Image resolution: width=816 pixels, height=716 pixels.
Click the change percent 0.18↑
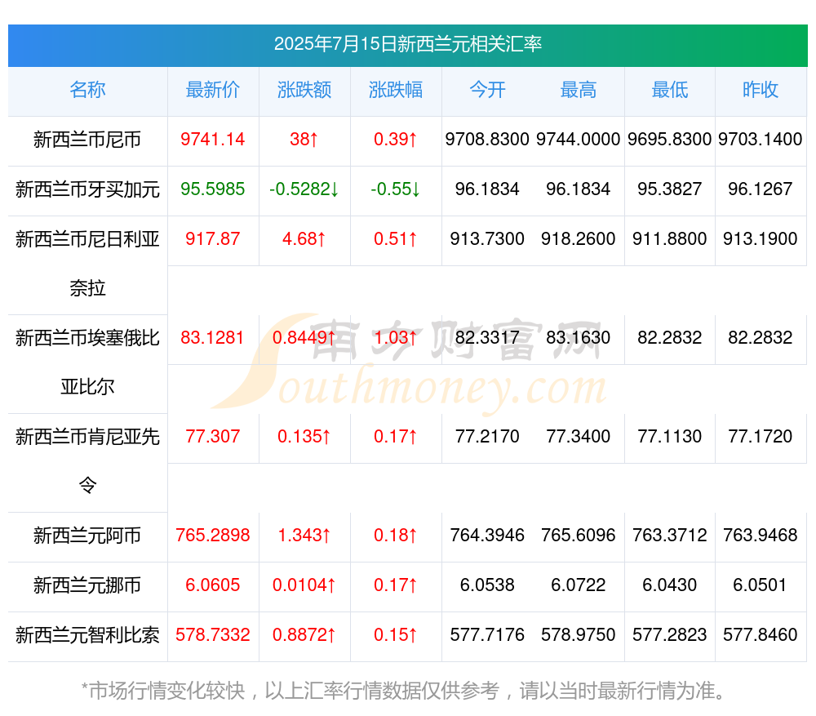point(396,536)
